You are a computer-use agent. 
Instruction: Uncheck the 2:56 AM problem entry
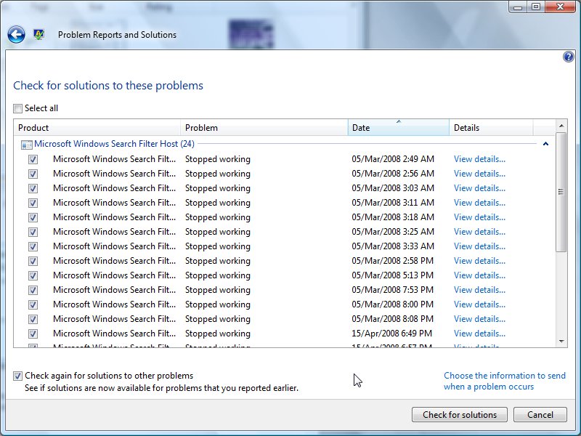pyautogui.click(x=33, y=174)
